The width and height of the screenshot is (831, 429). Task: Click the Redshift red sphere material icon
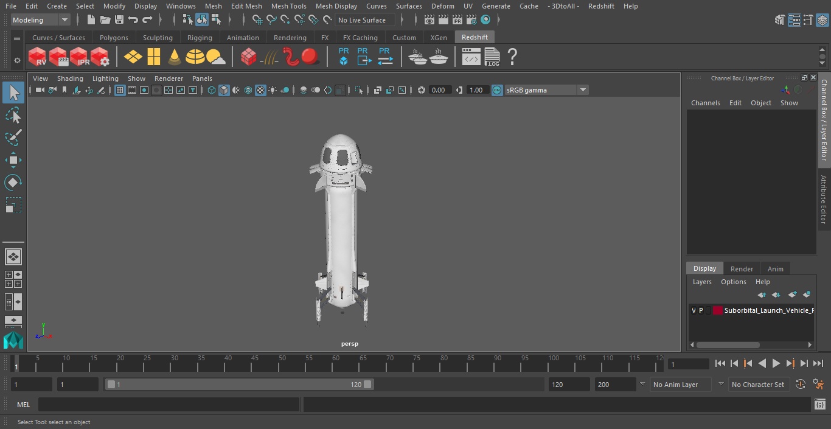coord(310,57)
